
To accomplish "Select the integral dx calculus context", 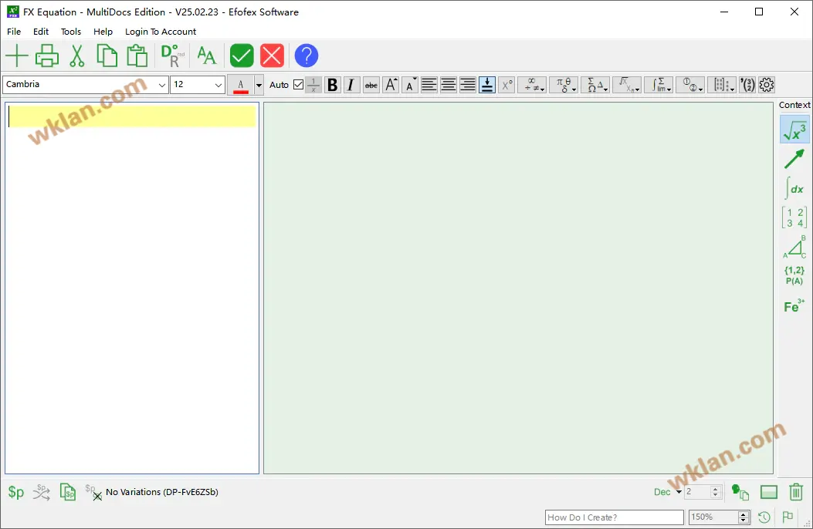I will 794,188.
